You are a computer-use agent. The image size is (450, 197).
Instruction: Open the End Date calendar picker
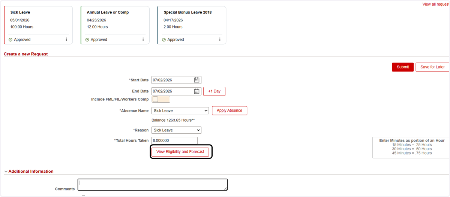pyautogui.click(x=196, y=91)
